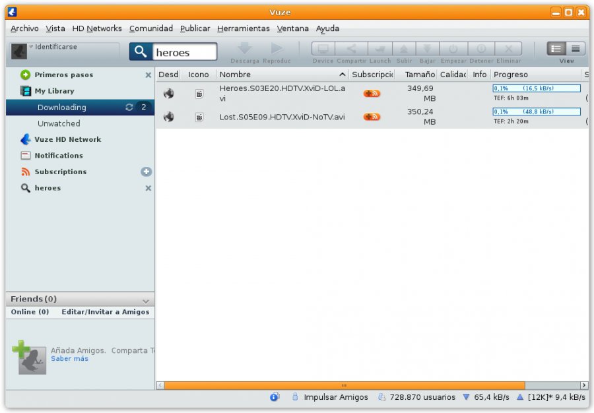Click the file type icon for Heroes
Image resolution: width=594 pixels, height=413 pixels.
pyautogui.click(x=199, y=94)
